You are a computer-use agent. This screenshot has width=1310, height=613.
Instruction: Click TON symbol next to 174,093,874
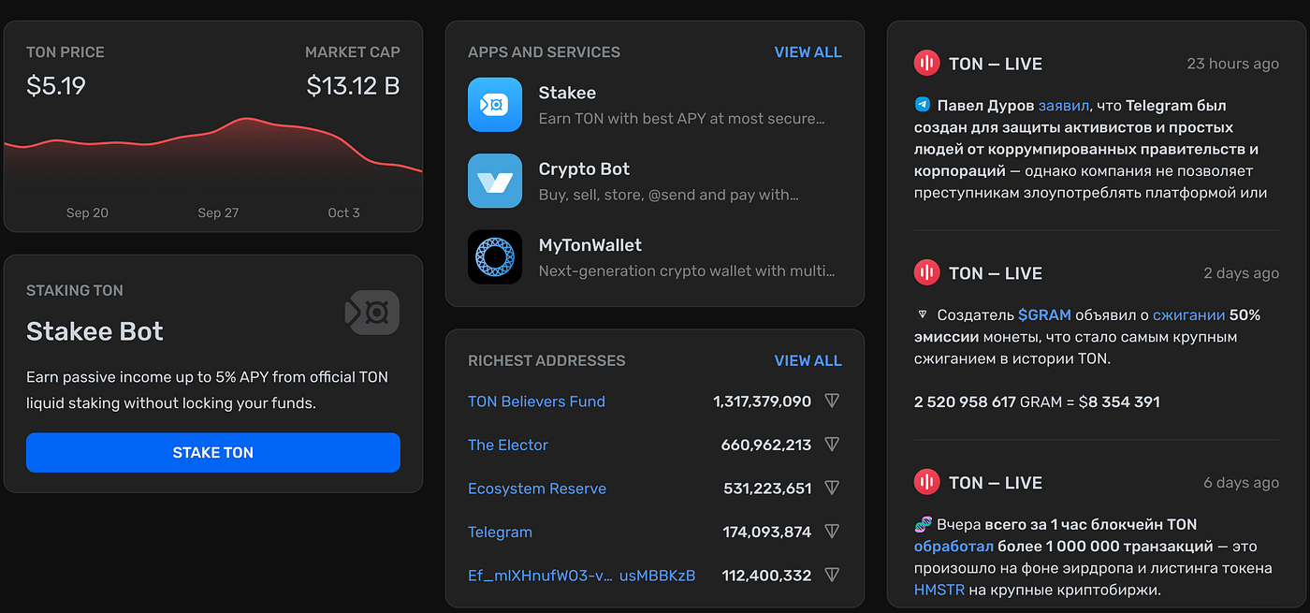coord(832,532)
